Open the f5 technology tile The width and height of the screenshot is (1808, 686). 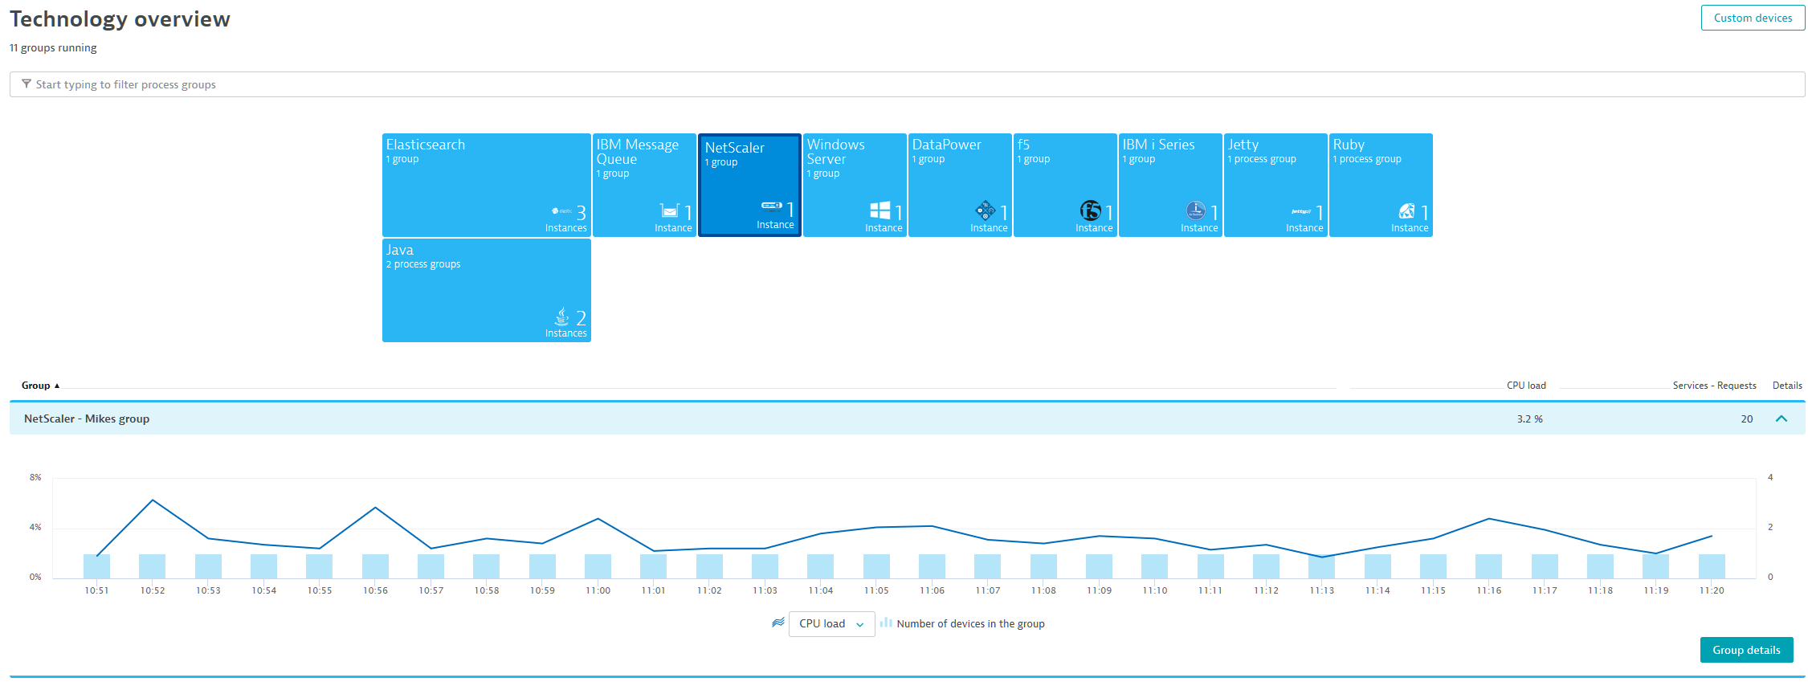pos(1065,185)
